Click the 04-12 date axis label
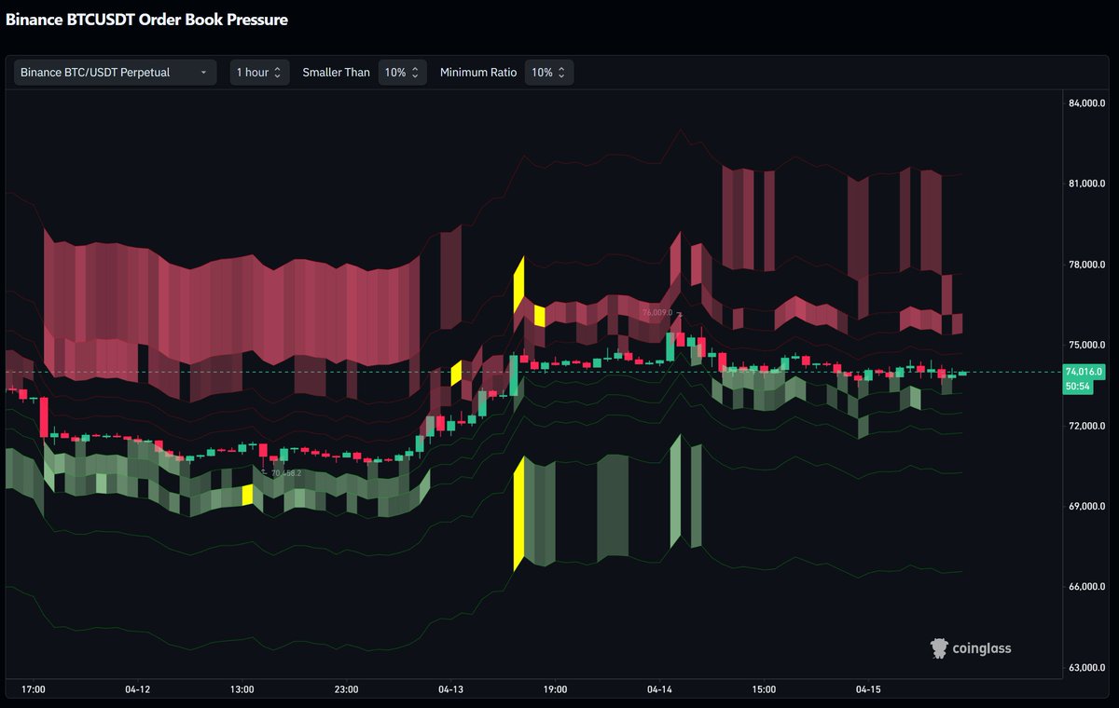 click(x=137, y=690)
